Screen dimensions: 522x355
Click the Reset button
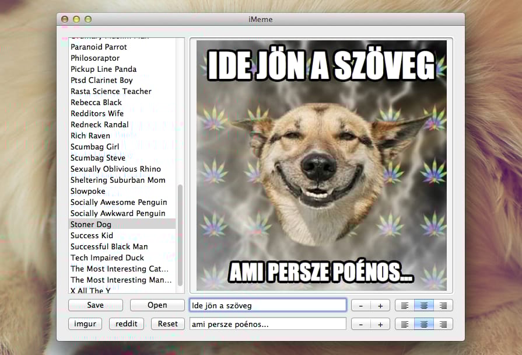click(x=168, y=323)
